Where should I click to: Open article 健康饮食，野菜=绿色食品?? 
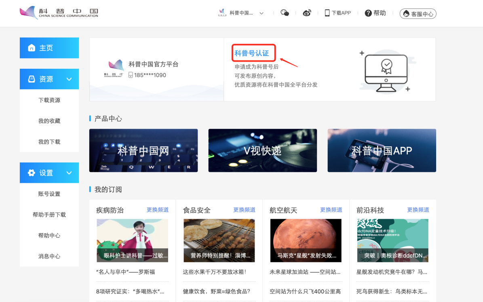click(x=217, y=291)
